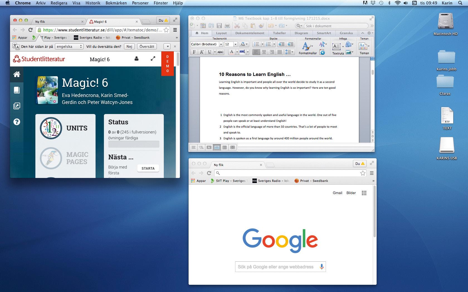Bookmark the Studentlitteratur page with the star
This screenshot has height=292, width=468.
tap(166, 30)
